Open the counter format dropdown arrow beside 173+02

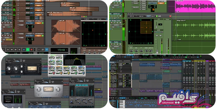tap(67, 50)
